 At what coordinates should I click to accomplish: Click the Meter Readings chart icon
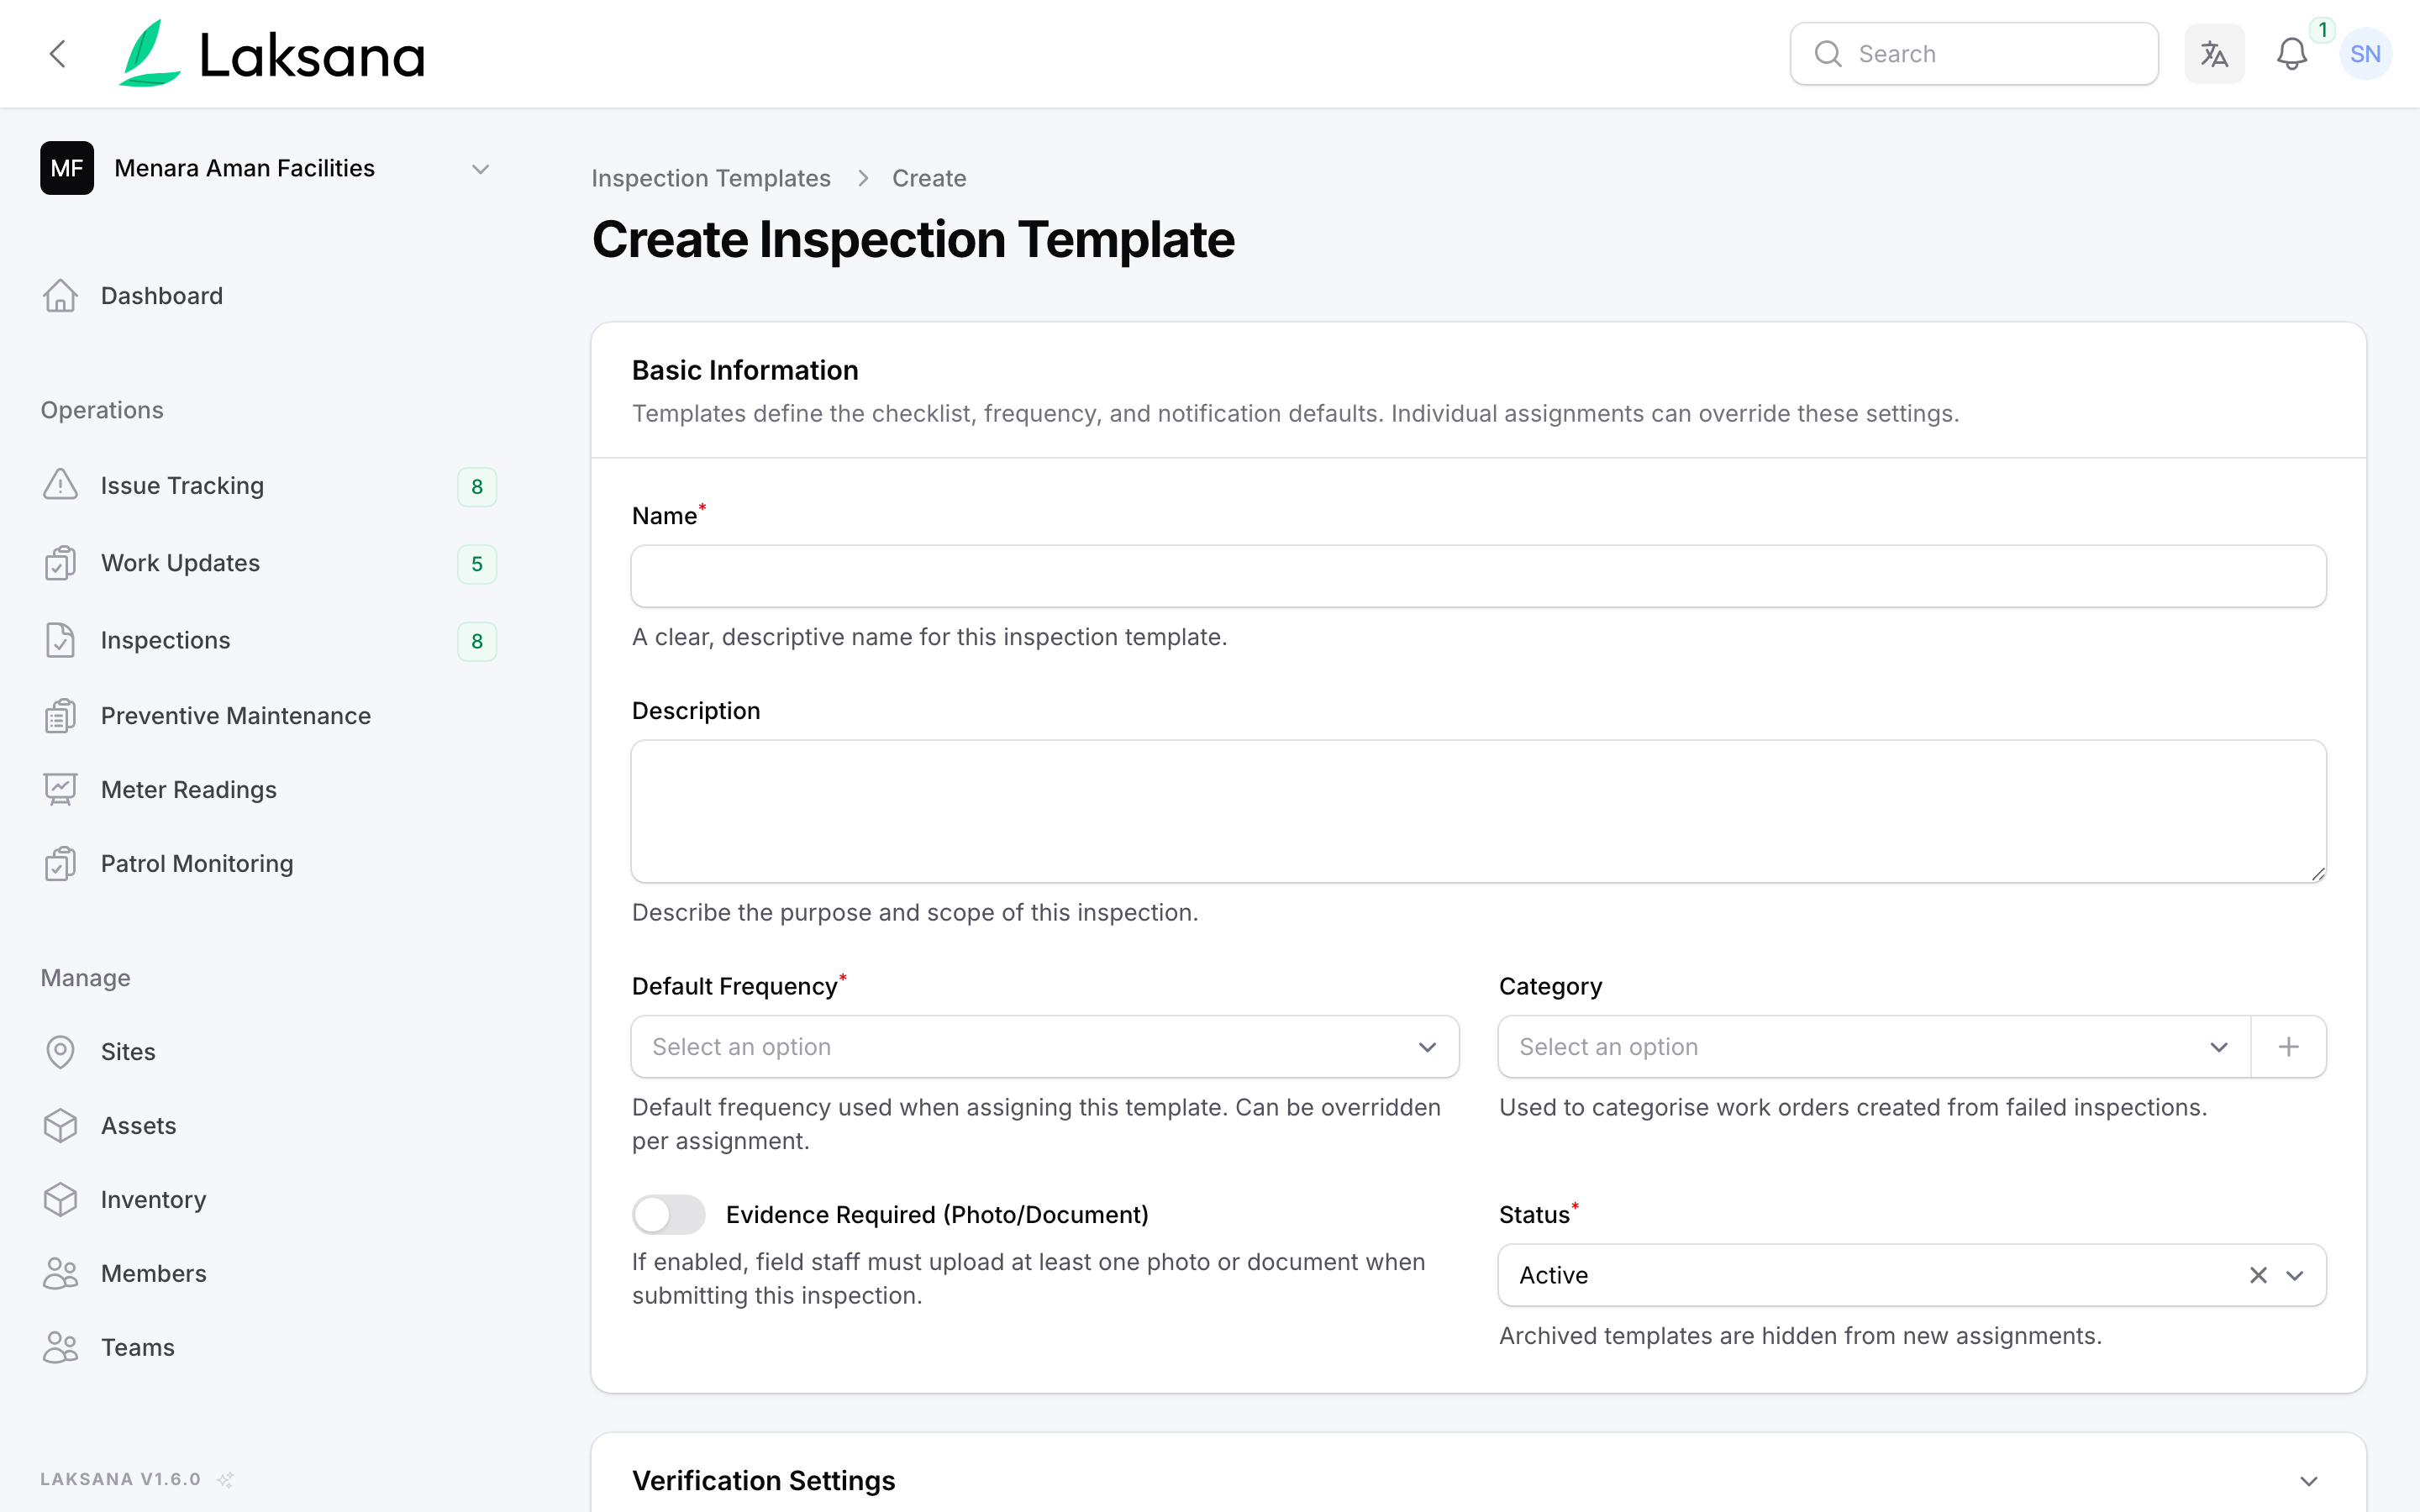point(60,790)
